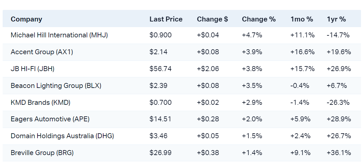Click the Breville Group (BRG) company name

click(42, 153)
